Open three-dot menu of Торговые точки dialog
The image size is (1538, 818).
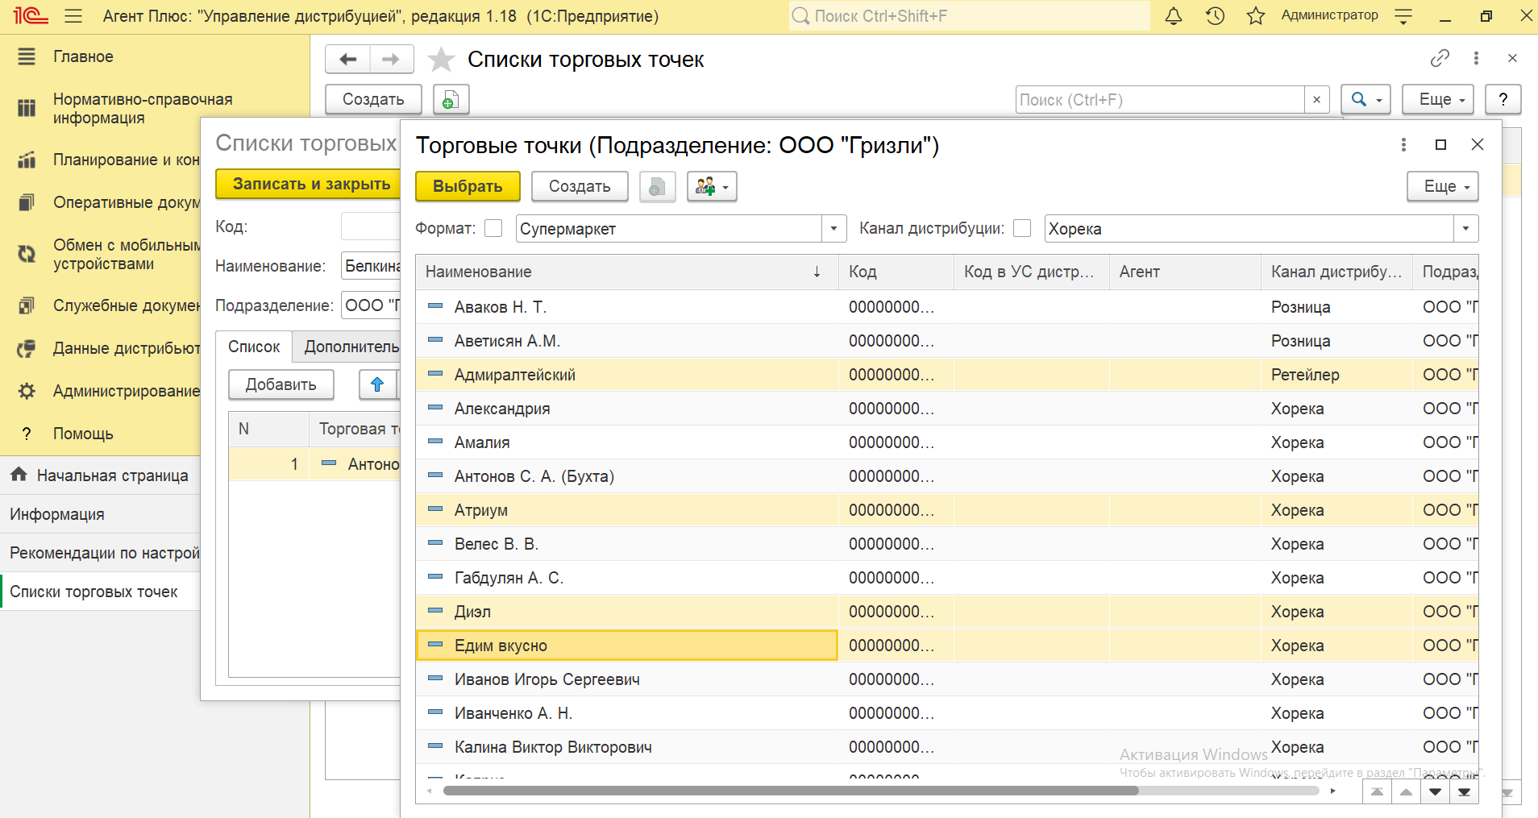[1403, 144]
